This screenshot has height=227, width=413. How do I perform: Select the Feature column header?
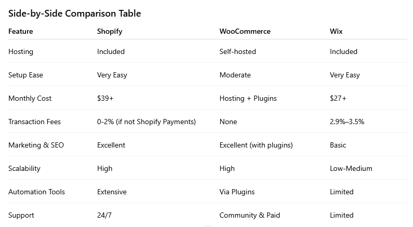tap(21, 31)
